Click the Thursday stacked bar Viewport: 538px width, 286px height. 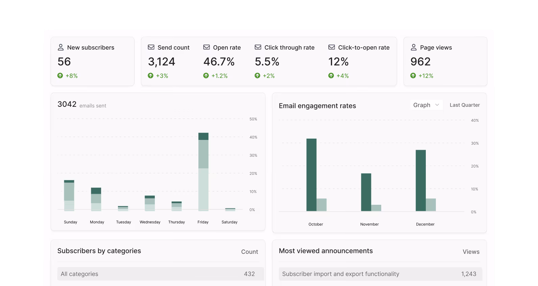tap(177, 206)
